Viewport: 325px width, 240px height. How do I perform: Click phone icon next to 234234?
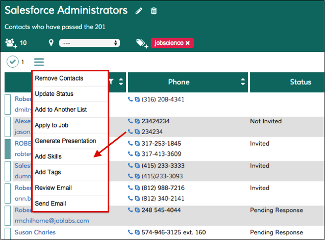tap(131, 131)
